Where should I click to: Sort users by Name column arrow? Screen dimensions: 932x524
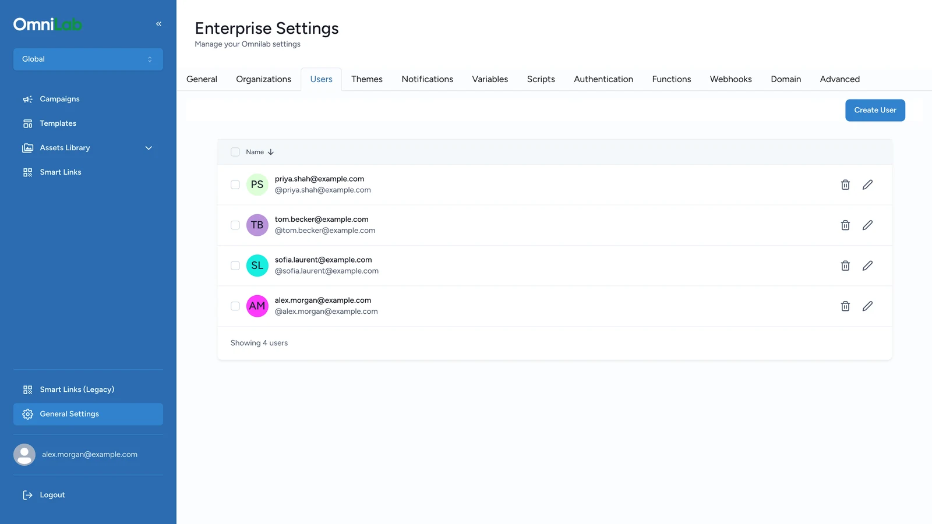(x=271, y=152)
